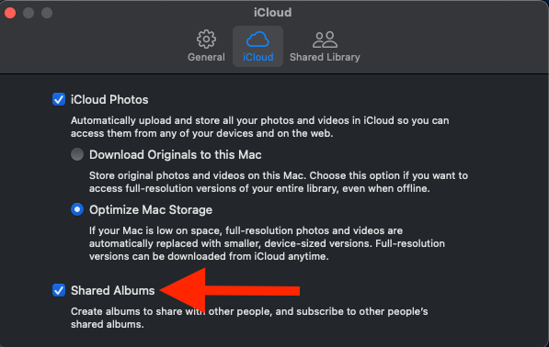
Task: Open the General gear icon
Action: 206,39
